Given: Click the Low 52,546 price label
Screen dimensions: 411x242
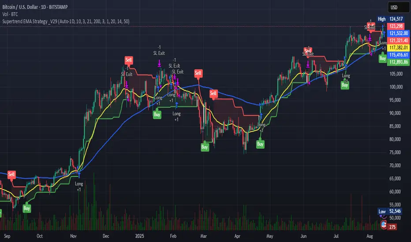Looking at the screenshot, I should [390, 211].
